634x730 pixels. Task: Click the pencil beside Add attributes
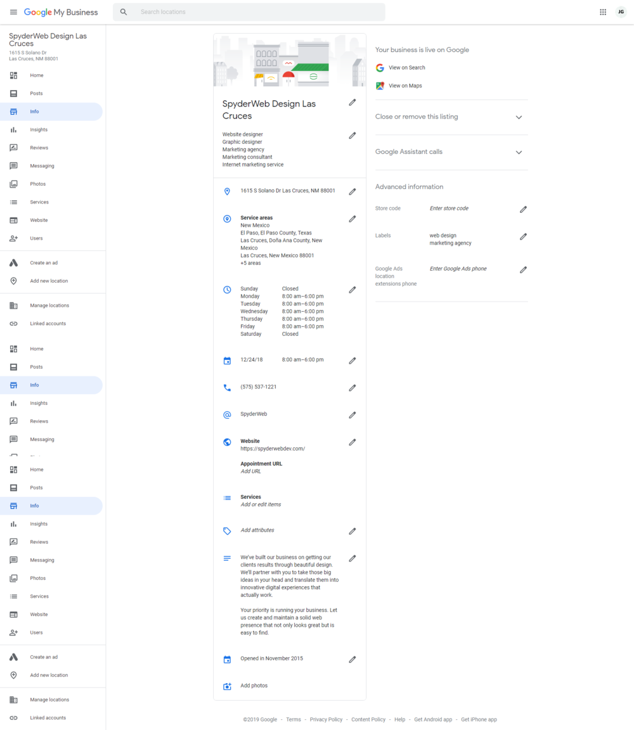coord(353,531)
